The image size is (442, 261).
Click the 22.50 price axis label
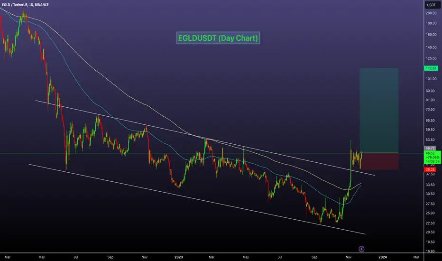click(x=430, y=223)
